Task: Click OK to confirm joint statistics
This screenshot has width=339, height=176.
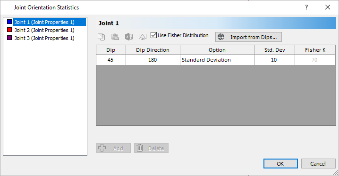Action: coord(280,164)
